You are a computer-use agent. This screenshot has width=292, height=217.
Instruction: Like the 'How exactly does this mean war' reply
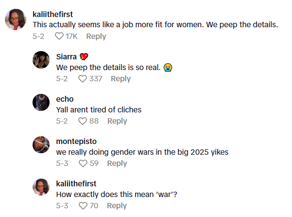point(83,206)
